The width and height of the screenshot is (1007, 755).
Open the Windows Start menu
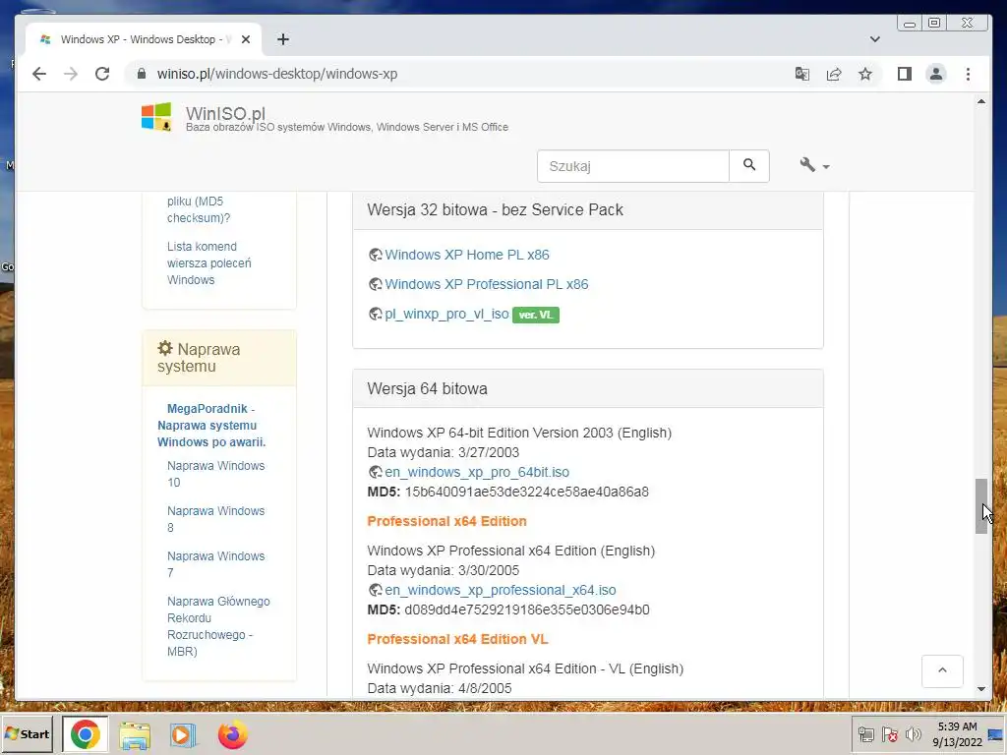point(27,733)
